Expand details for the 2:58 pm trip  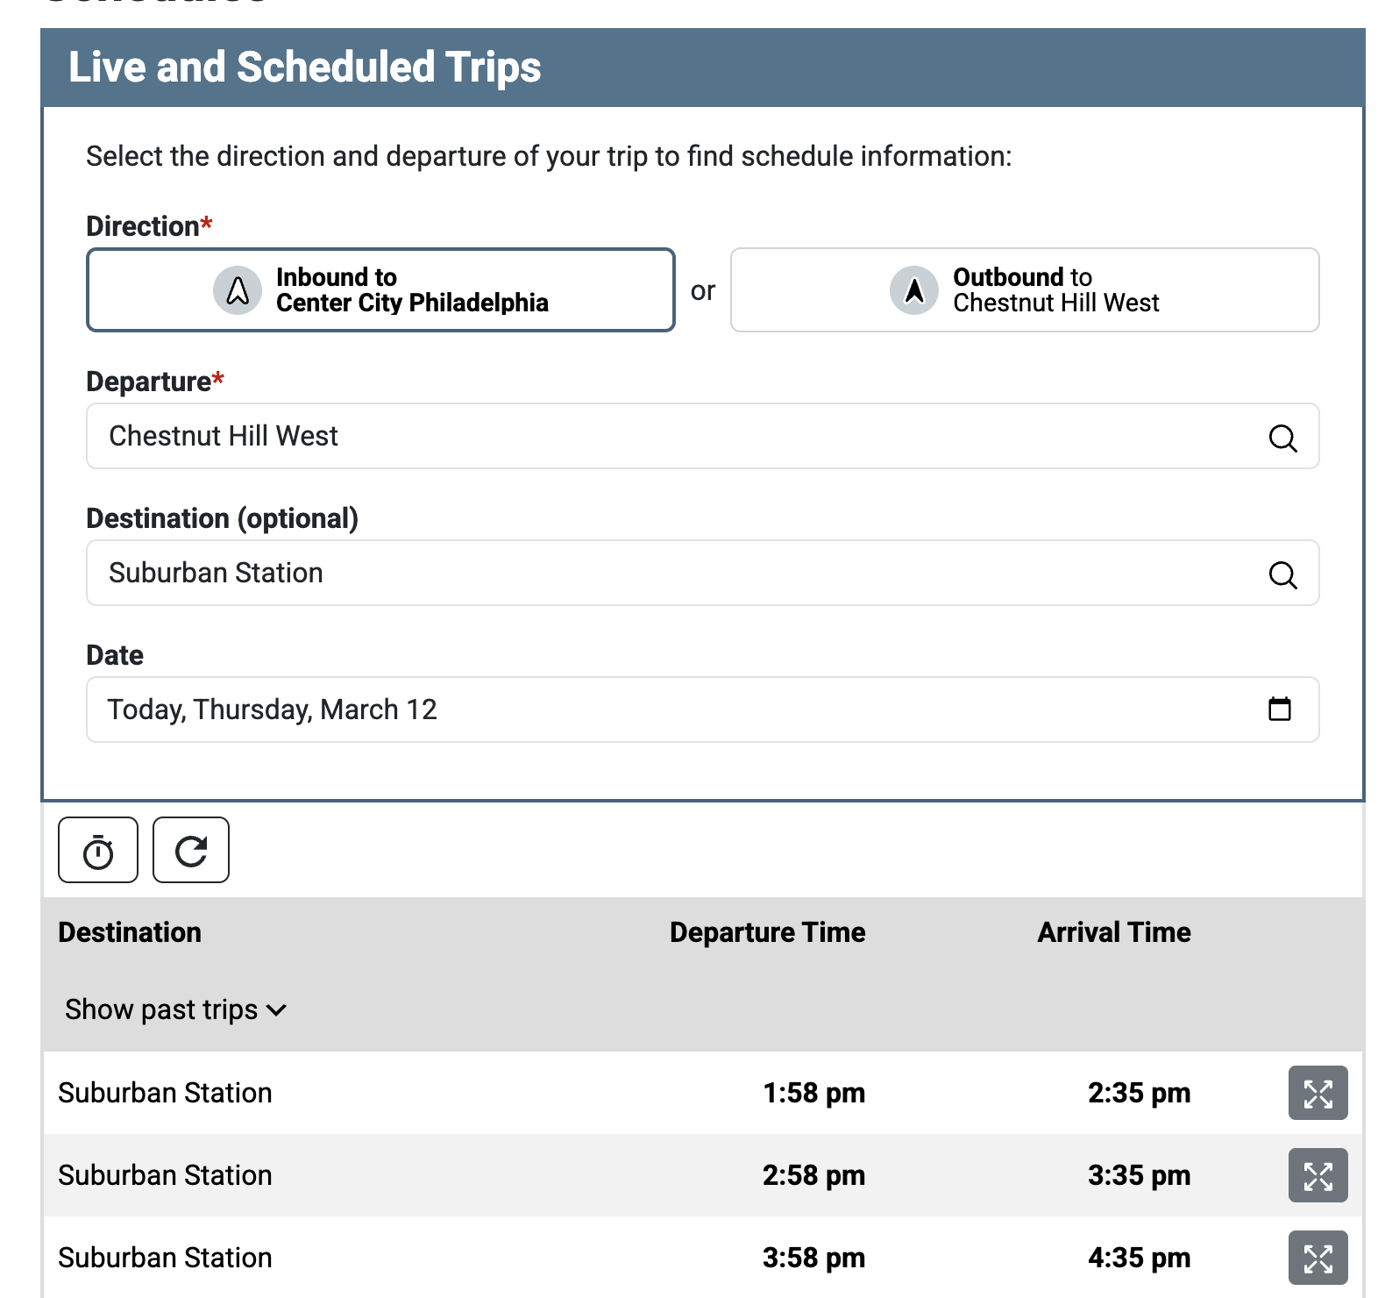tap(1318, 1176)
